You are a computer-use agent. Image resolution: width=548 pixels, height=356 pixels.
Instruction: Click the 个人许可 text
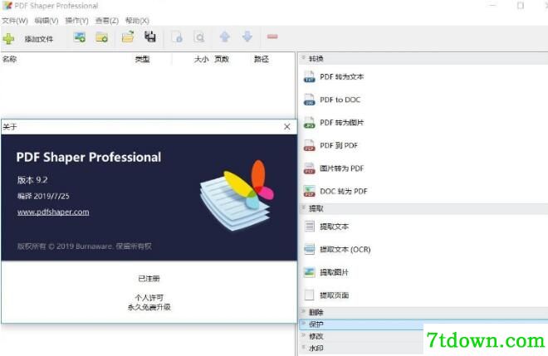[x=149, y=298]
